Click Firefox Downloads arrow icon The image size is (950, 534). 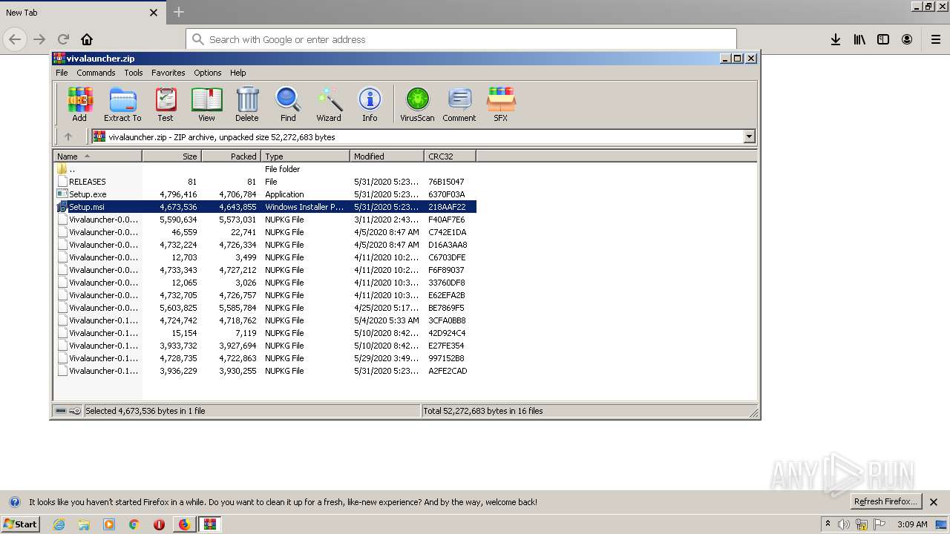click(x=836, y=39)
